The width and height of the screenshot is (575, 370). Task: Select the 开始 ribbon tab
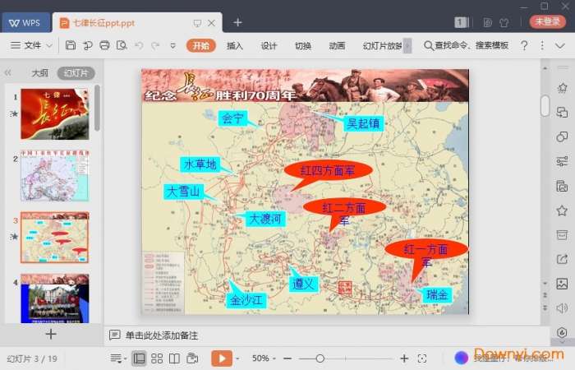pos(201,45)
